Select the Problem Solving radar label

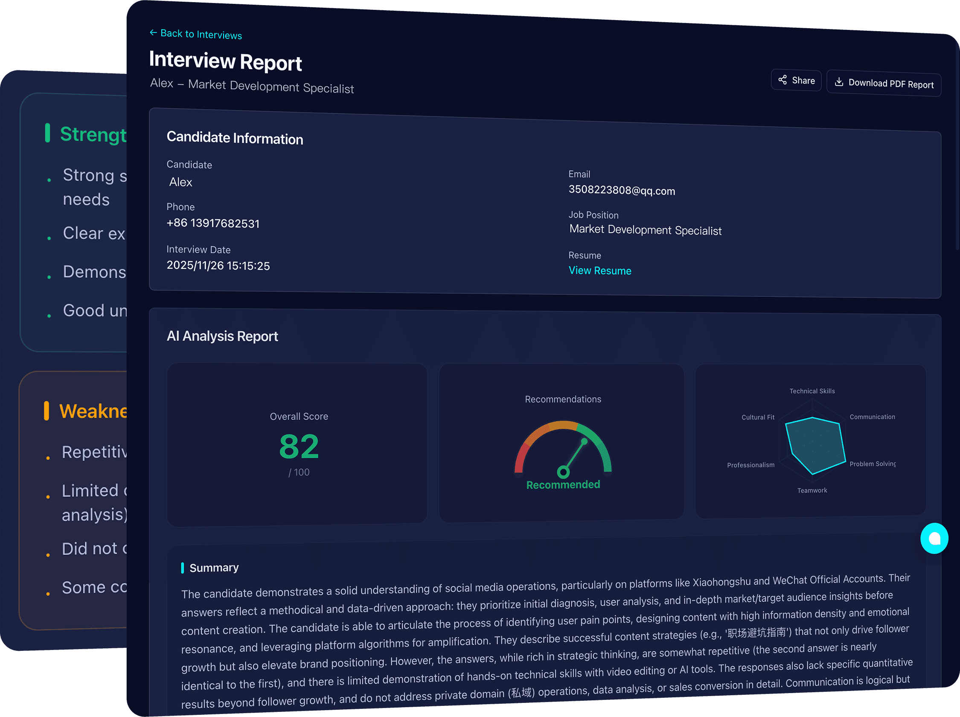coord(872,464)
